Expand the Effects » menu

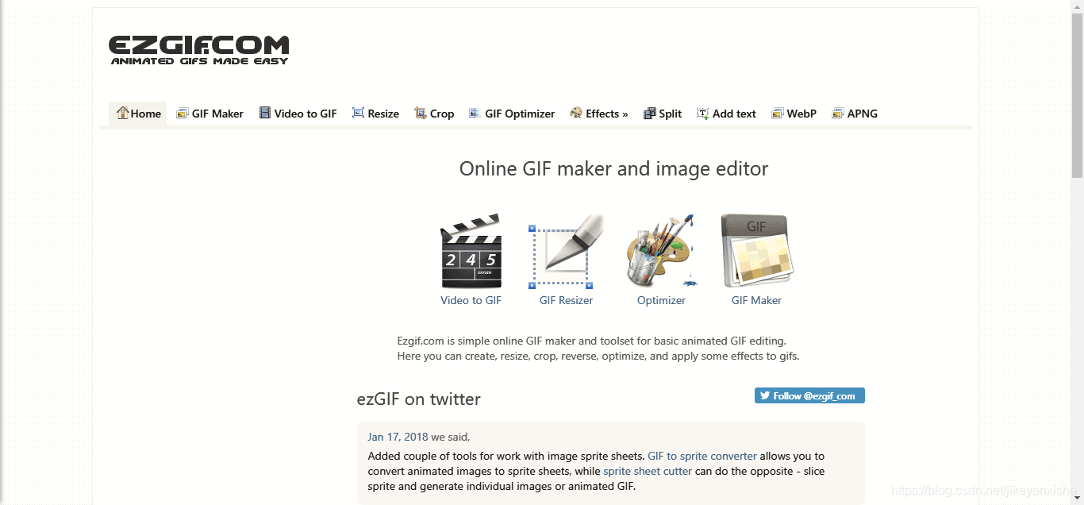[x=599, y=114]
